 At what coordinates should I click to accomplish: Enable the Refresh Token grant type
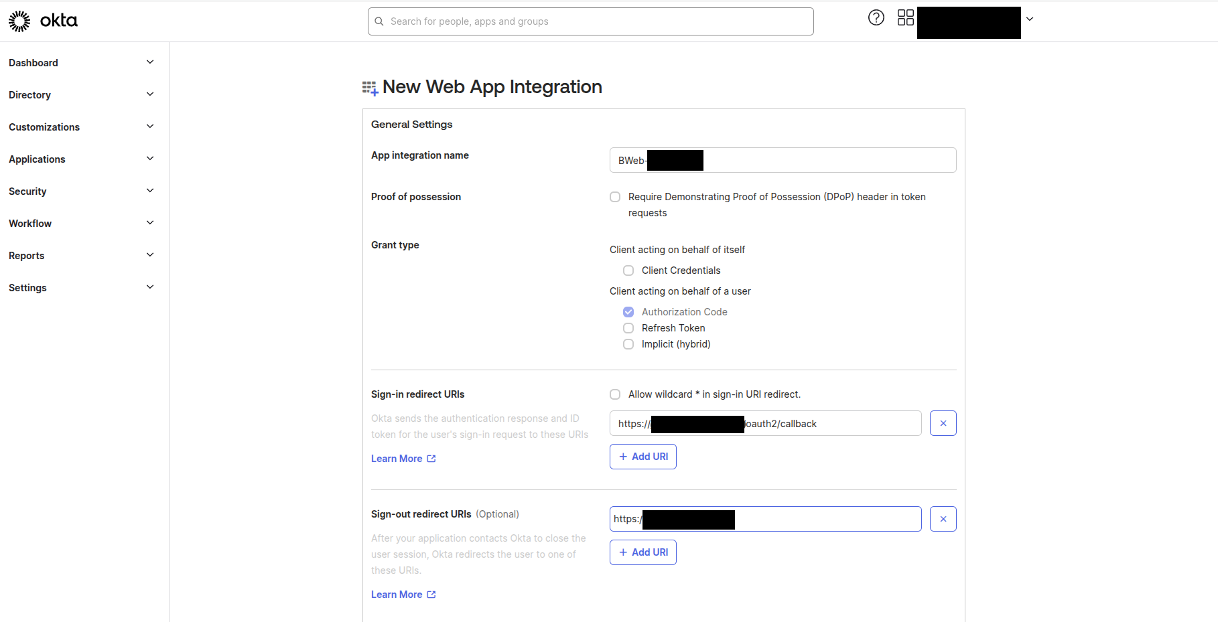point(628,328)
